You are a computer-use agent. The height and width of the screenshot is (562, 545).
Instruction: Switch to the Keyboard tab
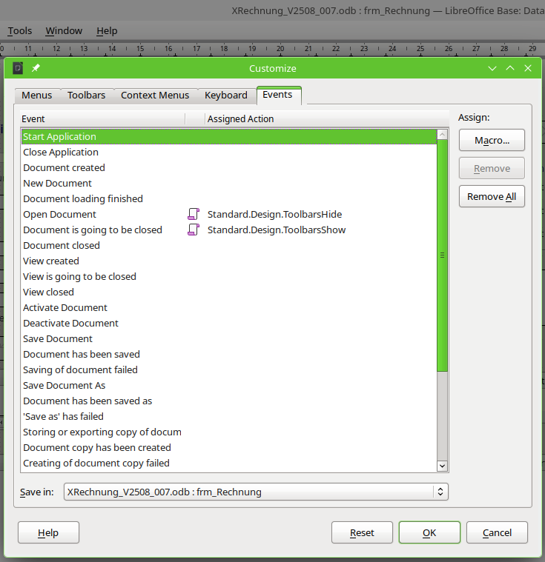(226, 96)
